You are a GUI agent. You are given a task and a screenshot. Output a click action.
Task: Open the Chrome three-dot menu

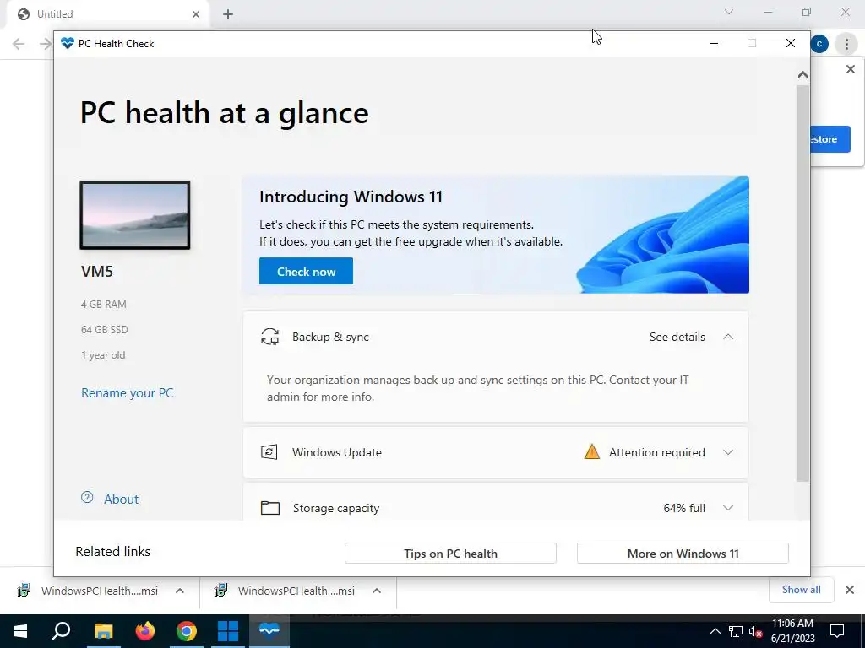point(846,44)
